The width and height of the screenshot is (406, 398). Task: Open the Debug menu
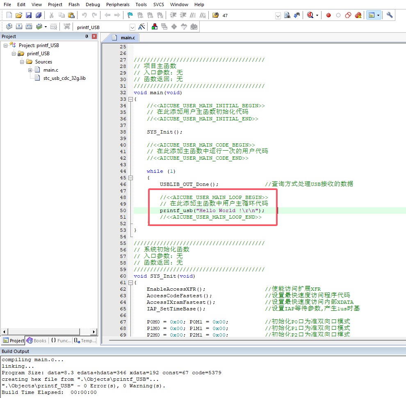point(93,5)
